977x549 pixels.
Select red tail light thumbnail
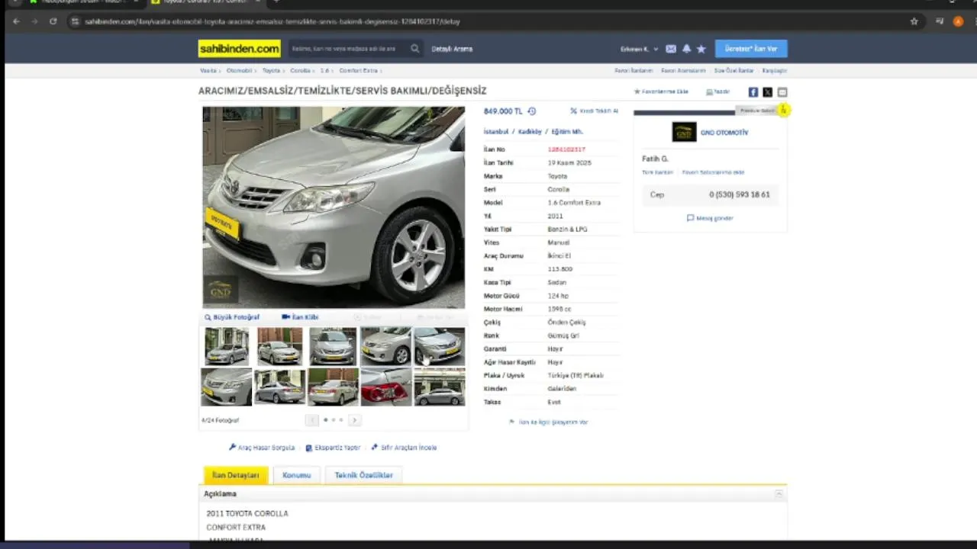[x=386, y=387]
